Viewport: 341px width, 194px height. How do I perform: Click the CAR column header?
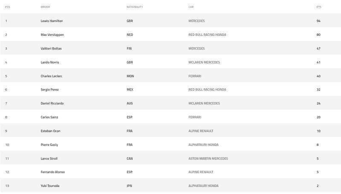pyautogui.click(x=191, y=7)
